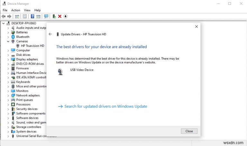The width and height of the screenshot is (247, 146).
Task: Expand the System devices category
Action: click(x=8, y=132)
